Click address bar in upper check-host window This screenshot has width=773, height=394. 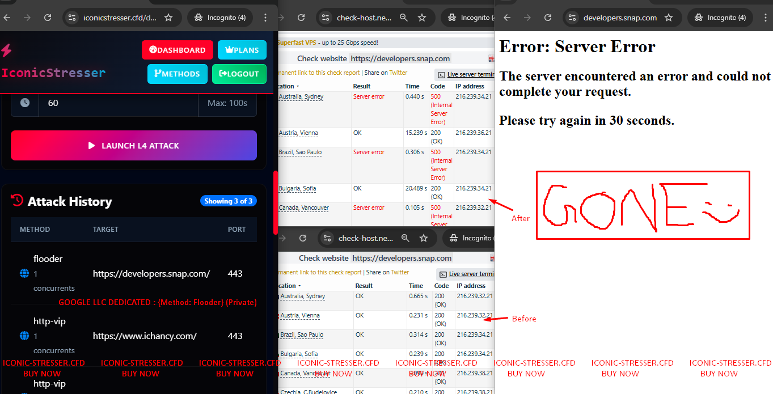pos(364,18)
